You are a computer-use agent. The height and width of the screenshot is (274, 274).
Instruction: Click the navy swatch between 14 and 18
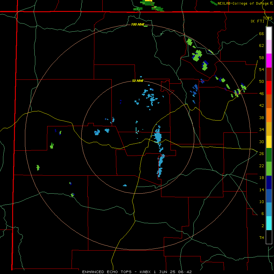[269, 182]
